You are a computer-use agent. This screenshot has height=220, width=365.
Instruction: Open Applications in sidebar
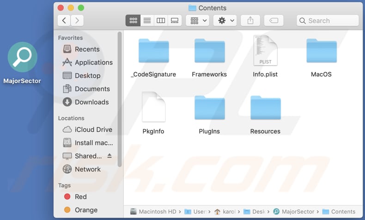[x=88, y=62]
